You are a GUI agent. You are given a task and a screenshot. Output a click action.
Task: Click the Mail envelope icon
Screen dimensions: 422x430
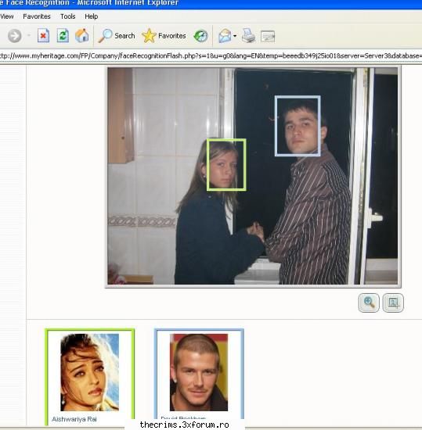pyautogui.click(x=225, y=36)
